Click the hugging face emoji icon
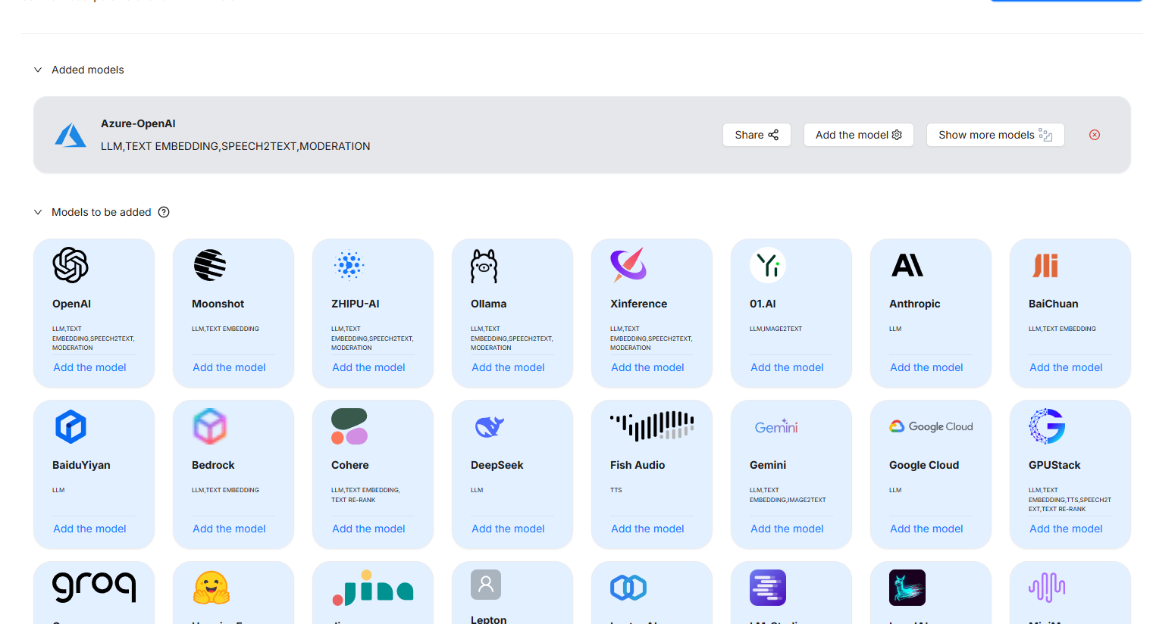The image size is (1153, 624). (211, 588)
